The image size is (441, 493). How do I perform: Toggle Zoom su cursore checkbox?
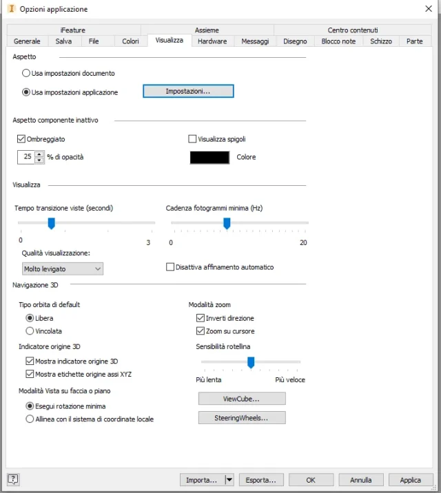200,331
